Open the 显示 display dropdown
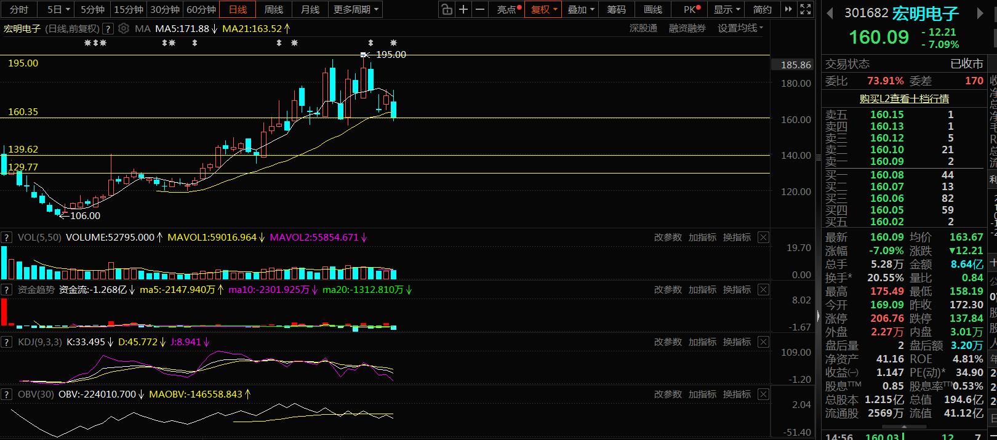 [x=727, y=9]
